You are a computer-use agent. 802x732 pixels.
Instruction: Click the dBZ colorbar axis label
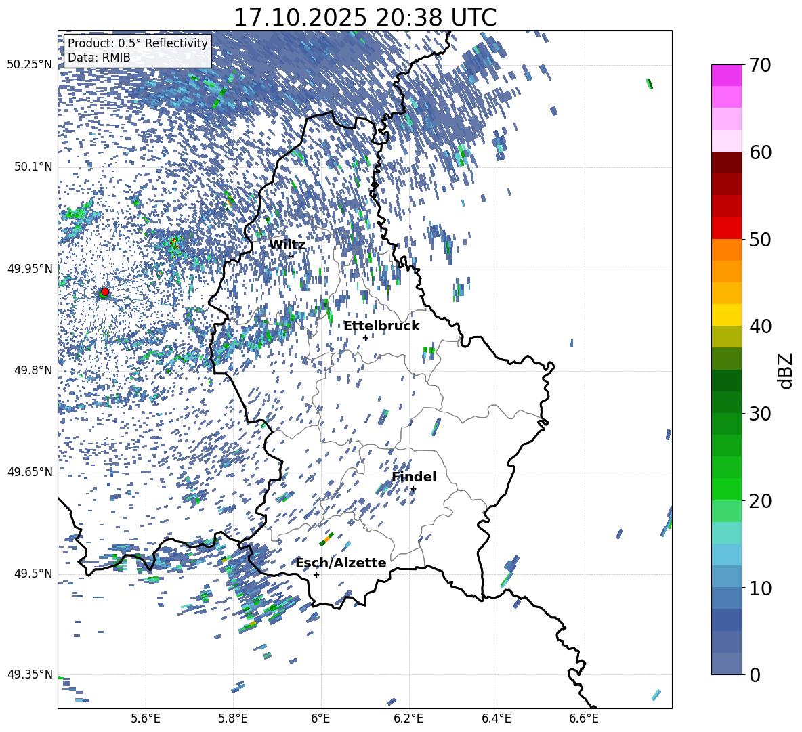[x=785, y=370]
